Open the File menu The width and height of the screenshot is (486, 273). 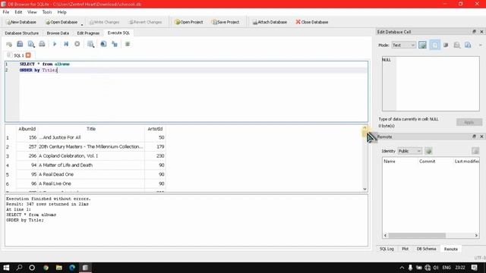6,12
